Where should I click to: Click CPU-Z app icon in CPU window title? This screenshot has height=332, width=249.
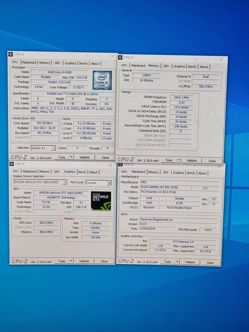10,55
